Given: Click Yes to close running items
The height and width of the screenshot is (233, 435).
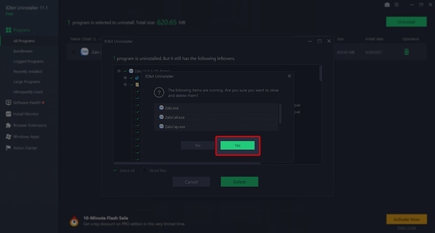Looking at the screenshot, I should (x=237, y=146).
